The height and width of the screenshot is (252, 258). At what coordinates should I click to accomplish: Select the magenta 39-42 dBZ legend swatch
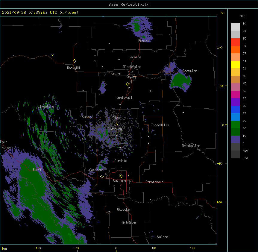pos(235,94)
